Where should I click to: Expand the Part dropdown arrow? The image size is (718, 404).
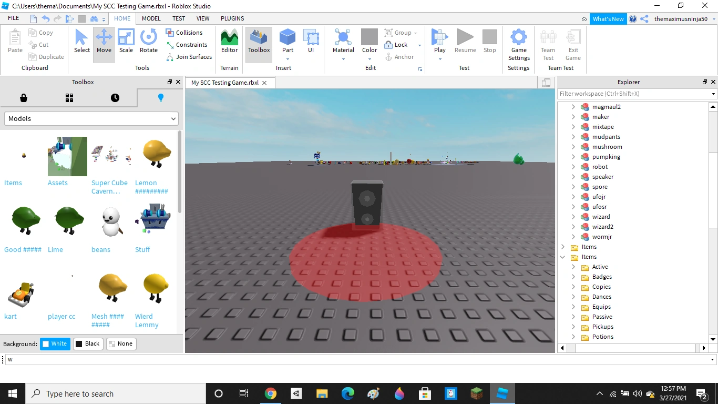(288, 59)
